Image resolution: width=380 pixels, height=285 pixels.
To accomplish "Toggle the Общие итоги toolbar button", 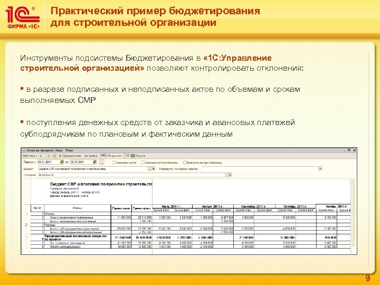I will point(113,156).
